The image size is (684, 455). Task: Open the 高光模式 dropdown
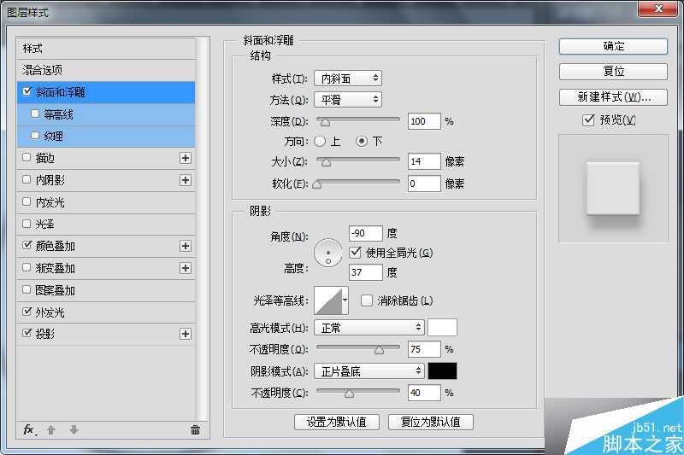(x=369, y=327)
